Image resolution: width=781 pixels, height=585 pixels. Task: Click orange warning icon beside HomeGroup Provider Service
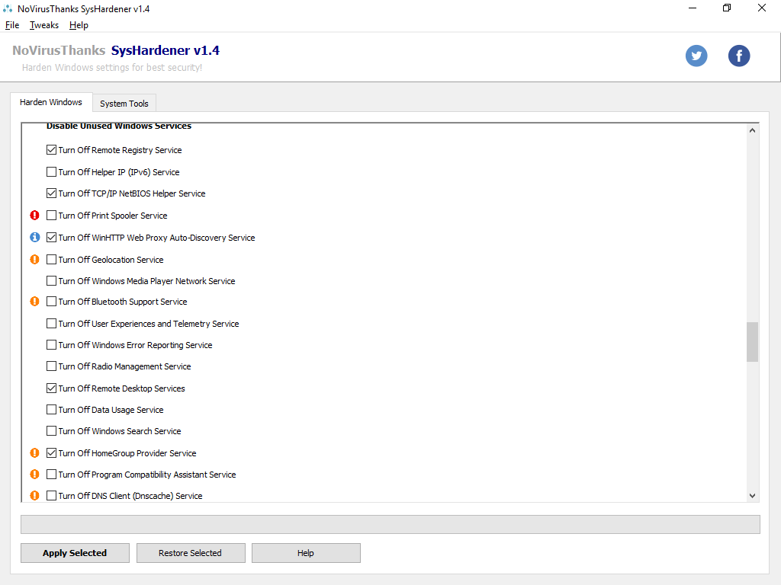pyautogui.click(x=34, y=452)
